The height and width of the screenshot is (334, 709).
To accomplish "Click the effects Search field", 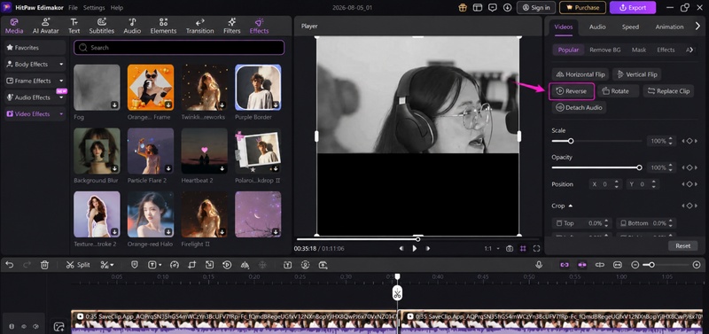I will (x=179, y=48).
